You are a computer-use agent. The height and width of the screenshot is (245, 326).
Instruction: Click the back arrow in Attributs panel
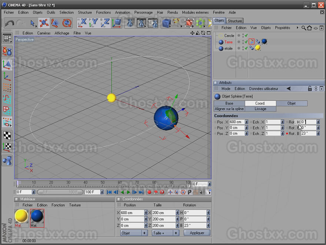[289, 89]
